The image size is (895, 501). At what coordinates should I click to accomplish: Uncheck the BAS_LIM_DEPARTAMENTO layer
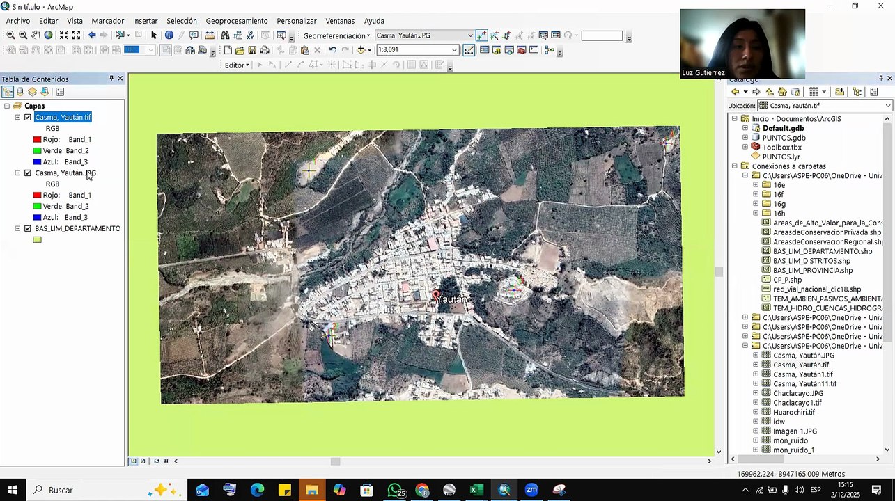(x=28, y=229)
